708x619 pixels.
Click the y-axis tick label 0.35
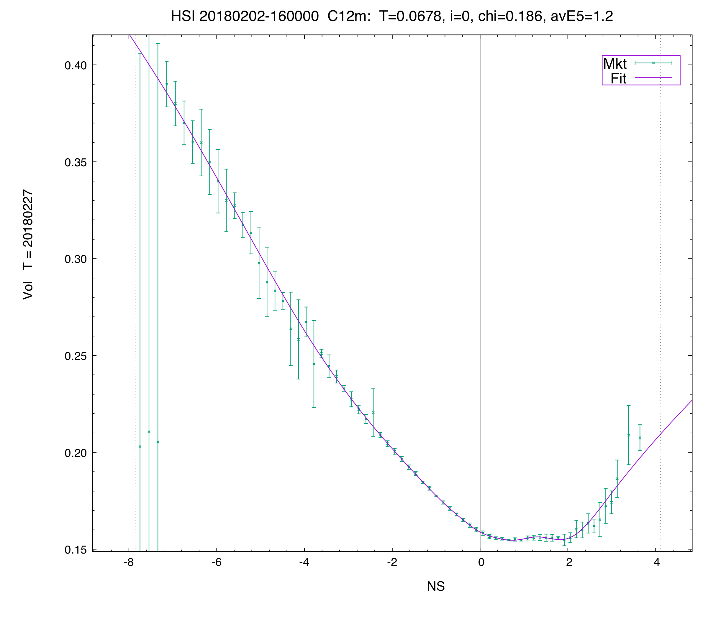click(x=75, y=162)
